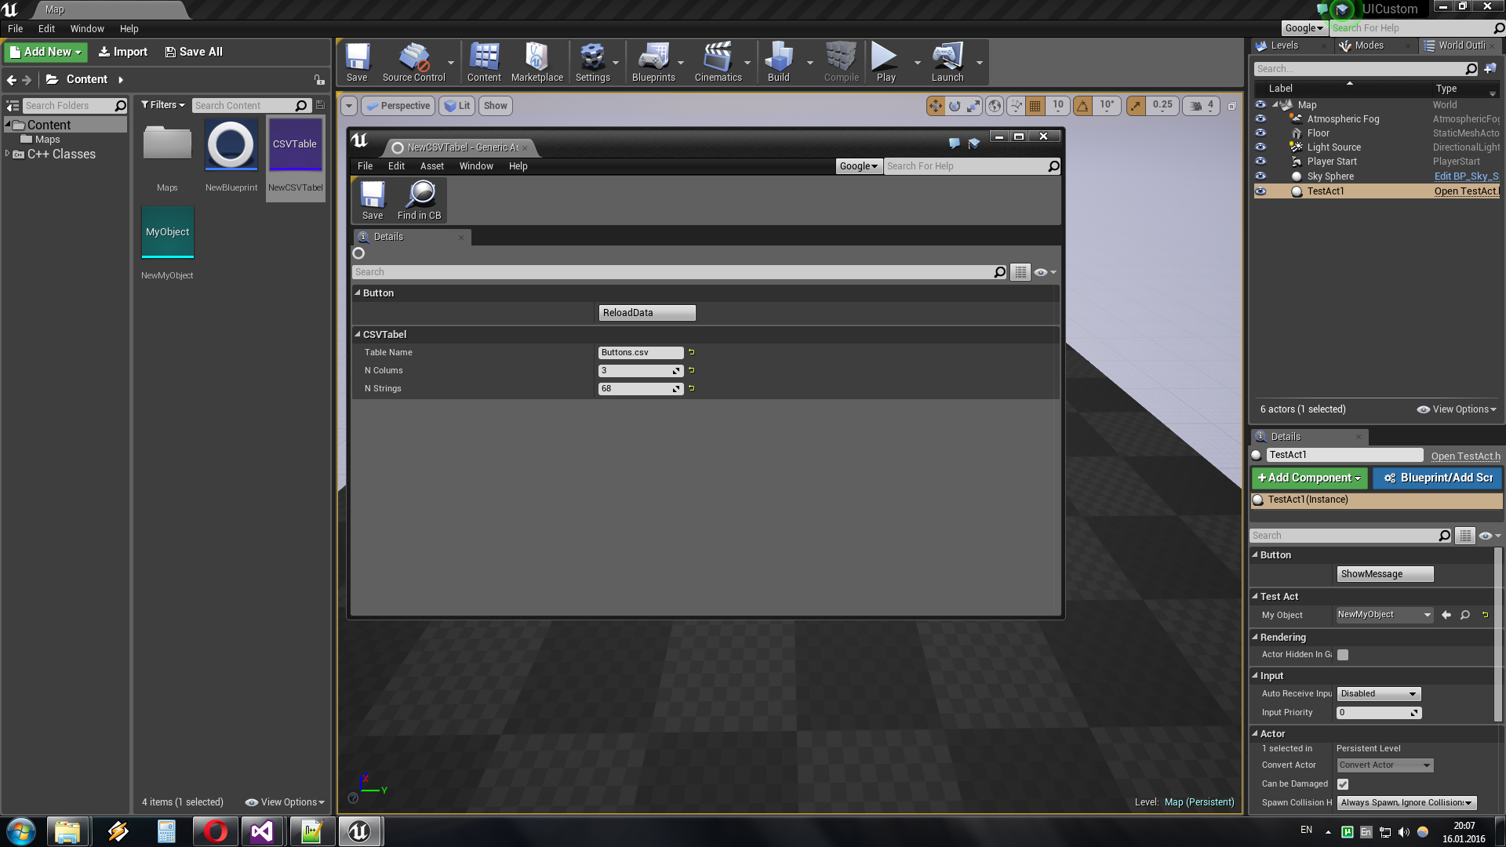The height and width of the screenshot is (847, 1506).
Task: Click Open TestAct.h link in Details
Action: (1465, 456)
